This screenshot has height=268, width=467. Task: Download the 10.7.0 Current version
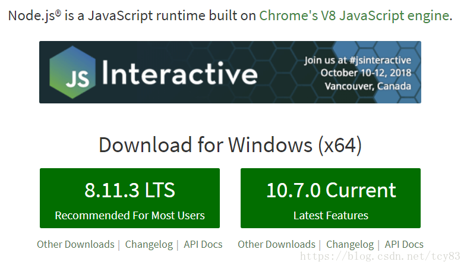point(330,198)
